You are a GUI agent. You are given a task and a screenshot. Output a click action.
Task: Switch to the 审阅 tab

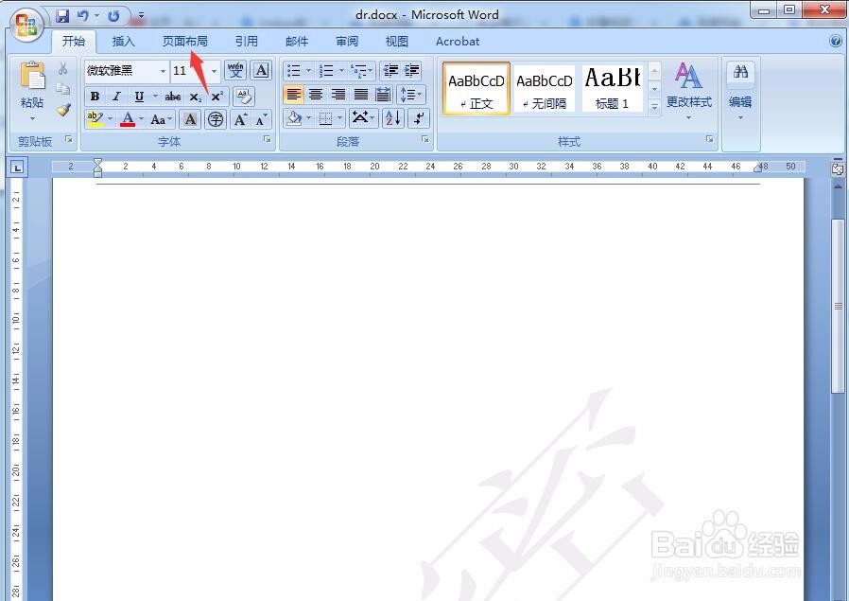[347, 42]
